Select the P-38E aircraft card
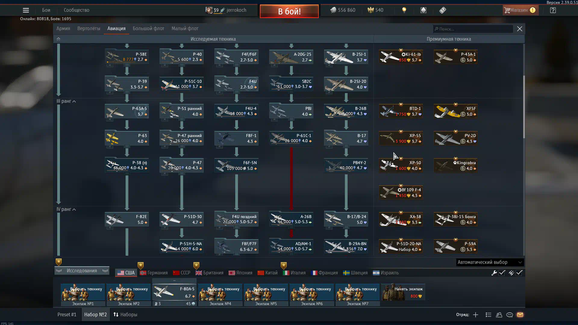Viewport: 578px width, 325px height. 127,57
